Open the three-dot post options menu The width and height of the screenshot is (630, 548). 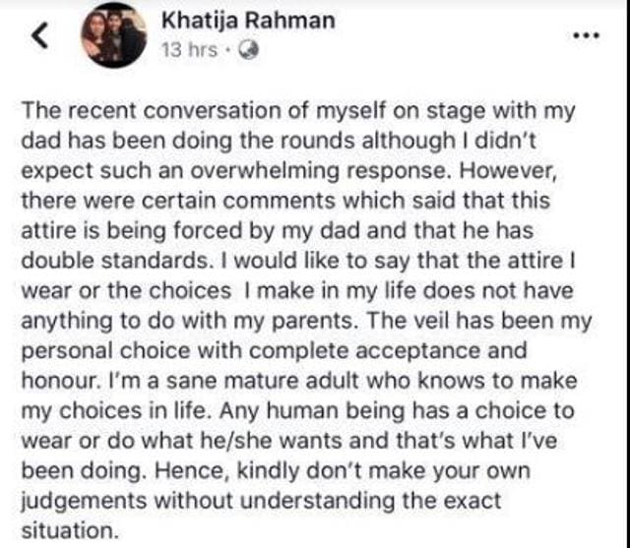pos(587,35)
